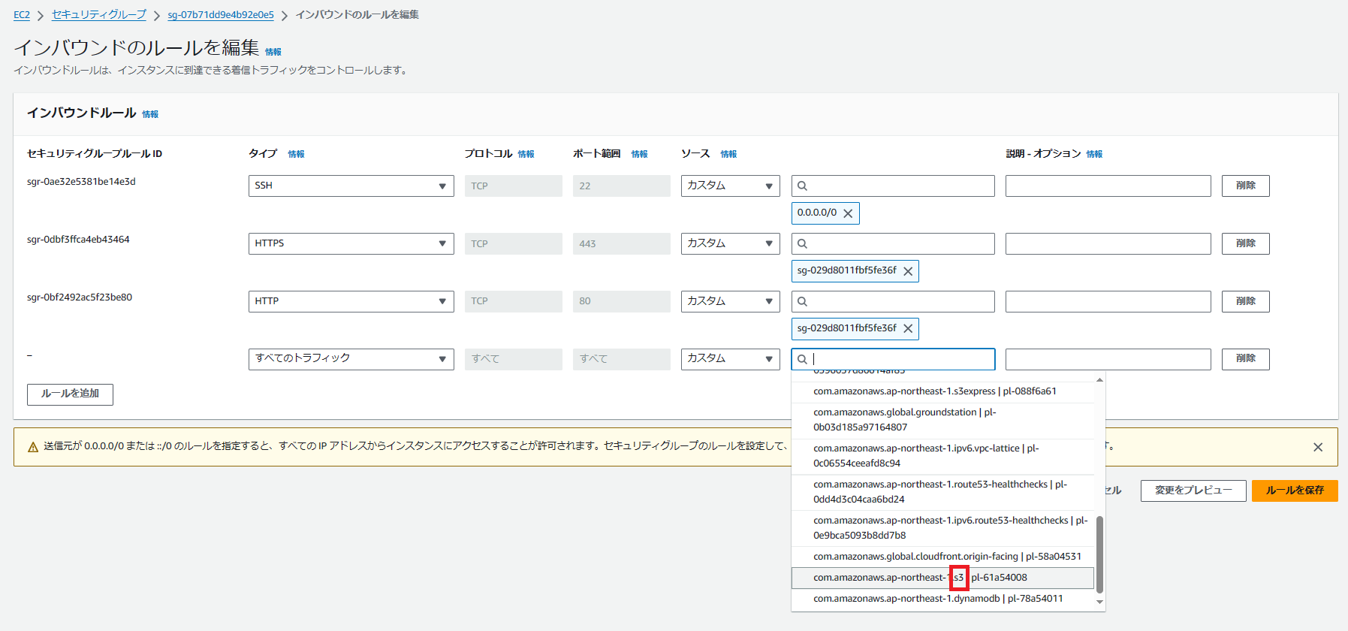
Task: Focus source search field of HTTP rule
Action: 893,301
